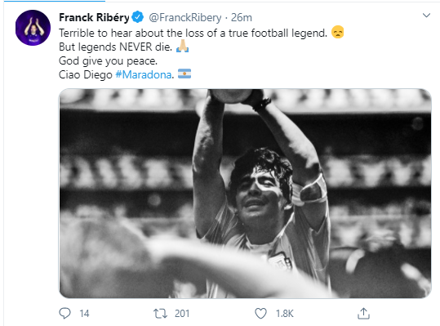Click the Argentina flag emoji
Viewport: 440px width, 326px height.
click(x=184, y=74)
